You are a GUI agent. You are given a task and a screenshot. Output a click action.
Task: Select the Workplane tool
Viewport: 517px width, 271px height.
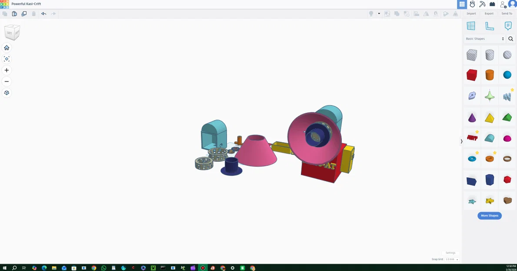471,26
